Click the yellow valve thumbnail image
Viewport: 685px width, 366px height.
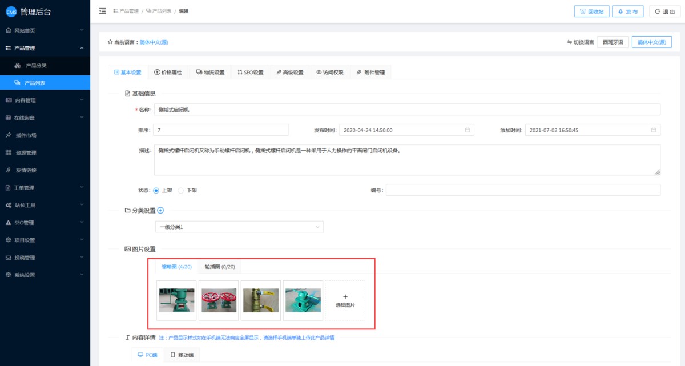coord(261,300)
